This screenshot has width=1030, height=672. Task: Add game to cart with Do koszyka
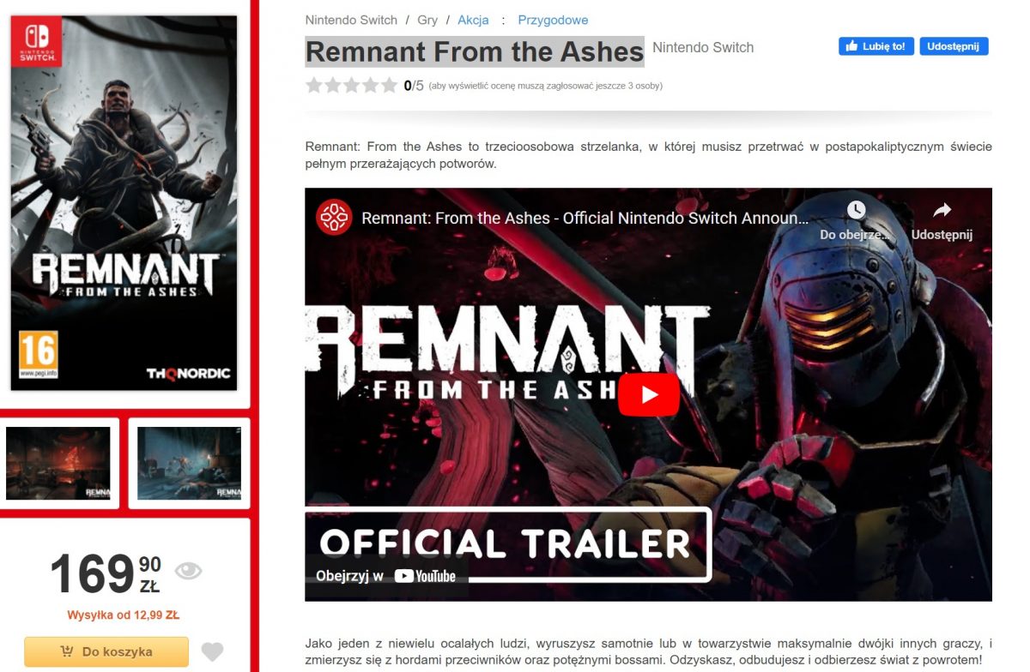coord(106,651)
